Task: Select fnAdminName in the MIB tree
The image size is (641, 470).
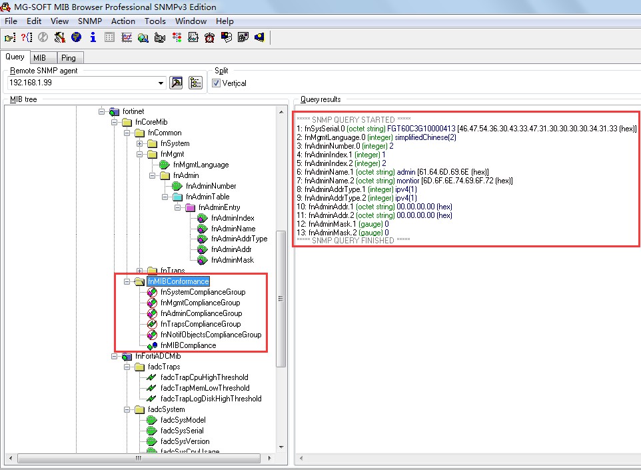Action: (233, 229)
